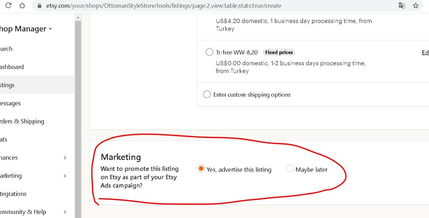Viewport: 429px width, 218px height.
Task: Click the lock icon in address bar
Action: tap(40, 6)
